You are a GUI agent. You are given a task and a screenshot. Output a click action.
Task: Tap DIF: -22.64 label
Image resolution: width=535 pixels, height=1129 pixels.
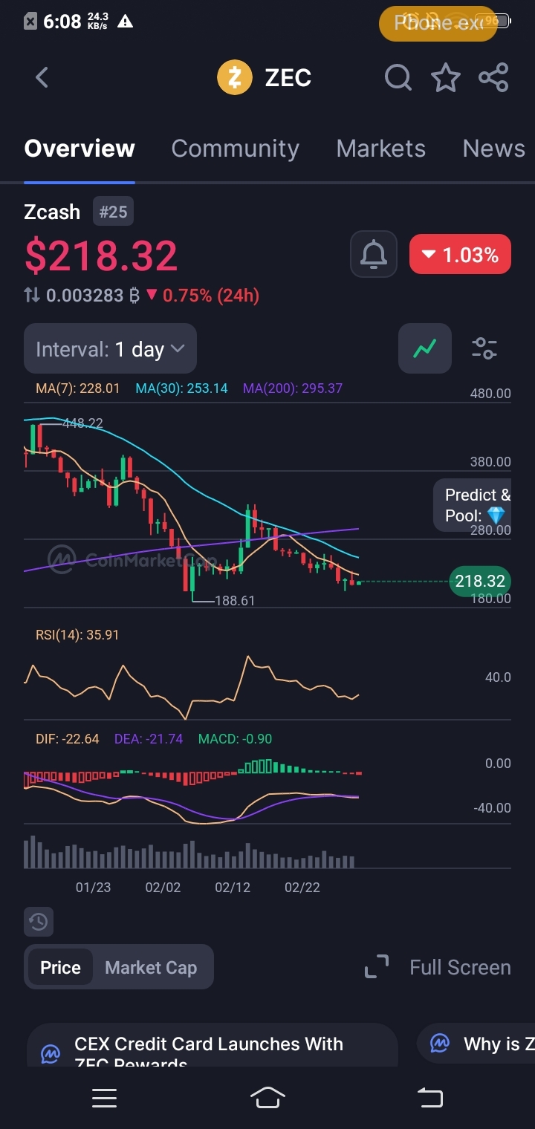pos(68,739)
